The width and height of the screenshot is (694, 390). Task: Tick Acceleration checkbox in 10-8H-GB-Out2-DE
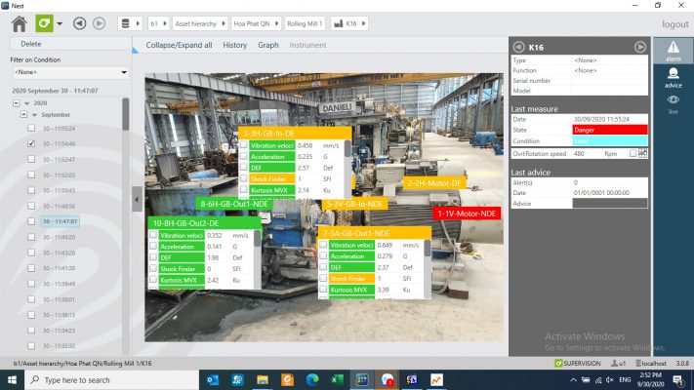(153, 247)
